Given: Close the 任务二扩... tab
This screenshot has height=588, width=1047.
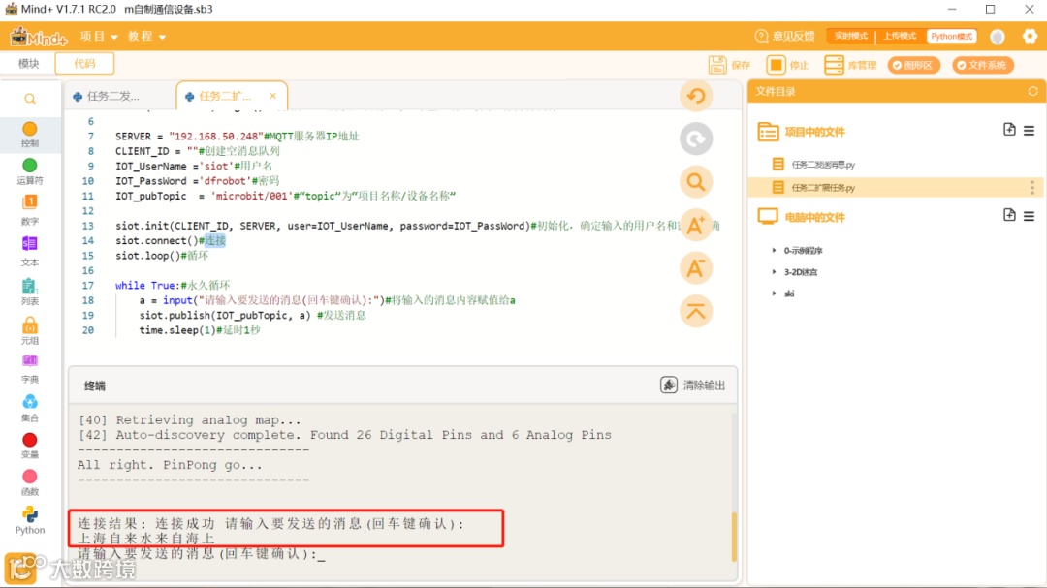Looking at the screenshot, I should (x=273, y=96).
